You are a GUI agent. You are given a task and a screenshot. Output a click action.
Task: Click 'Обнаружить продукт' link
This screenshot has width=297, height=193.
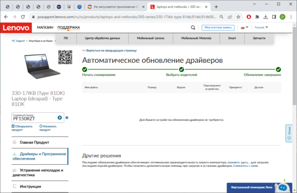pyautogui.click(x=22, y=128)
